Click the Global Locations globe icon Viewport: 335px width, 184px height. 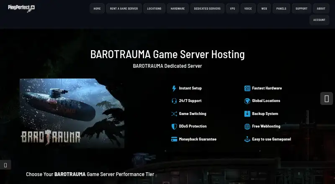click(x=247, y=101)
